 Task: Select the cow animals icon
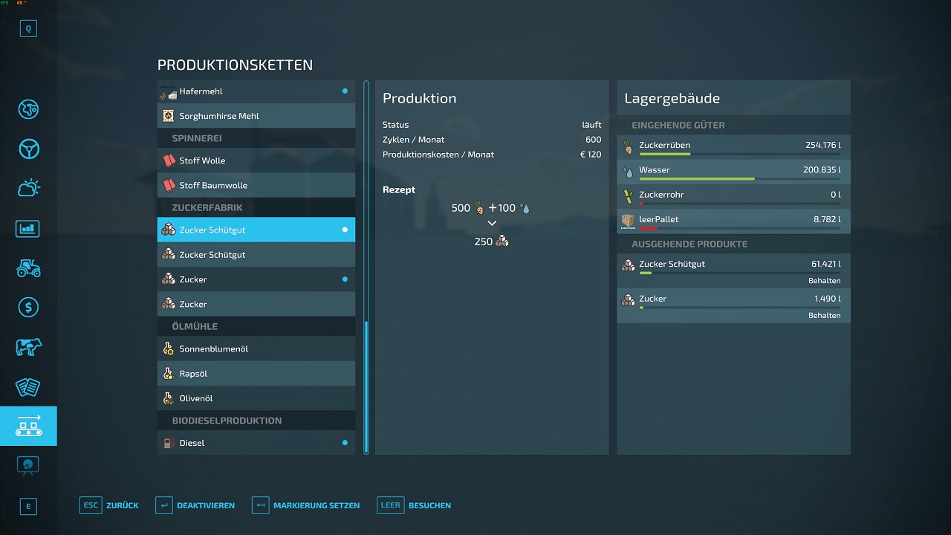point(28,347)
